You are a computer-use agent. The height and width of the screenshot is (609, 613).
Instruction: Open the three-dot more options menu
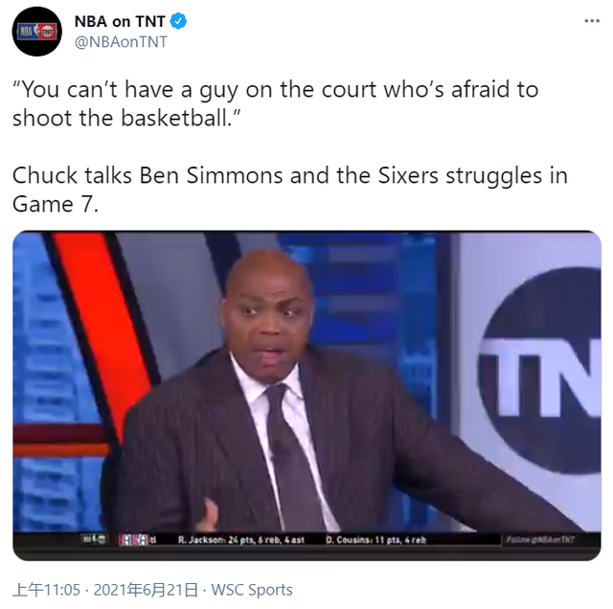click(x=592, y=21)
